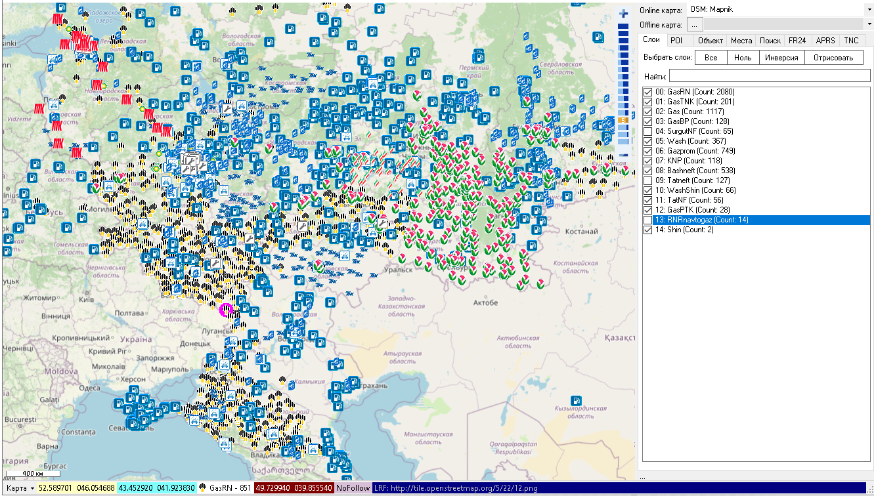
Task: Enable the 09: Tatneft layer checkbox
Action: pos(648,180)
